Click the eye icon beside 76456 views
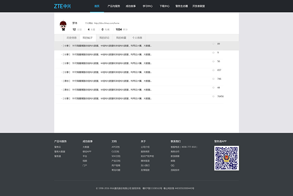This screenshot has width=293, height=196. click(x=213, y=97)
